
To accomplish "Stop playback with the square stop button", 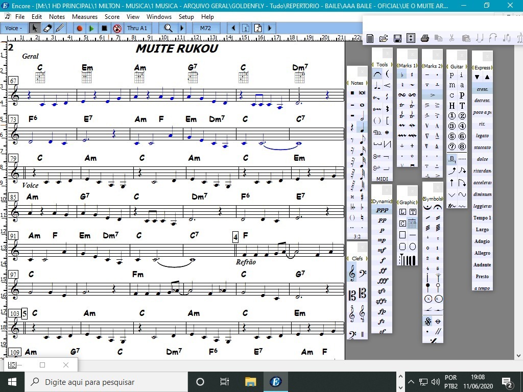I will [104, 29].
